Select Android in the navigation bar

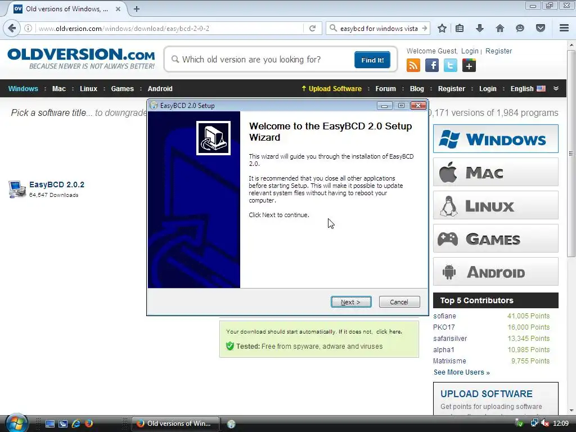[160, 88]
